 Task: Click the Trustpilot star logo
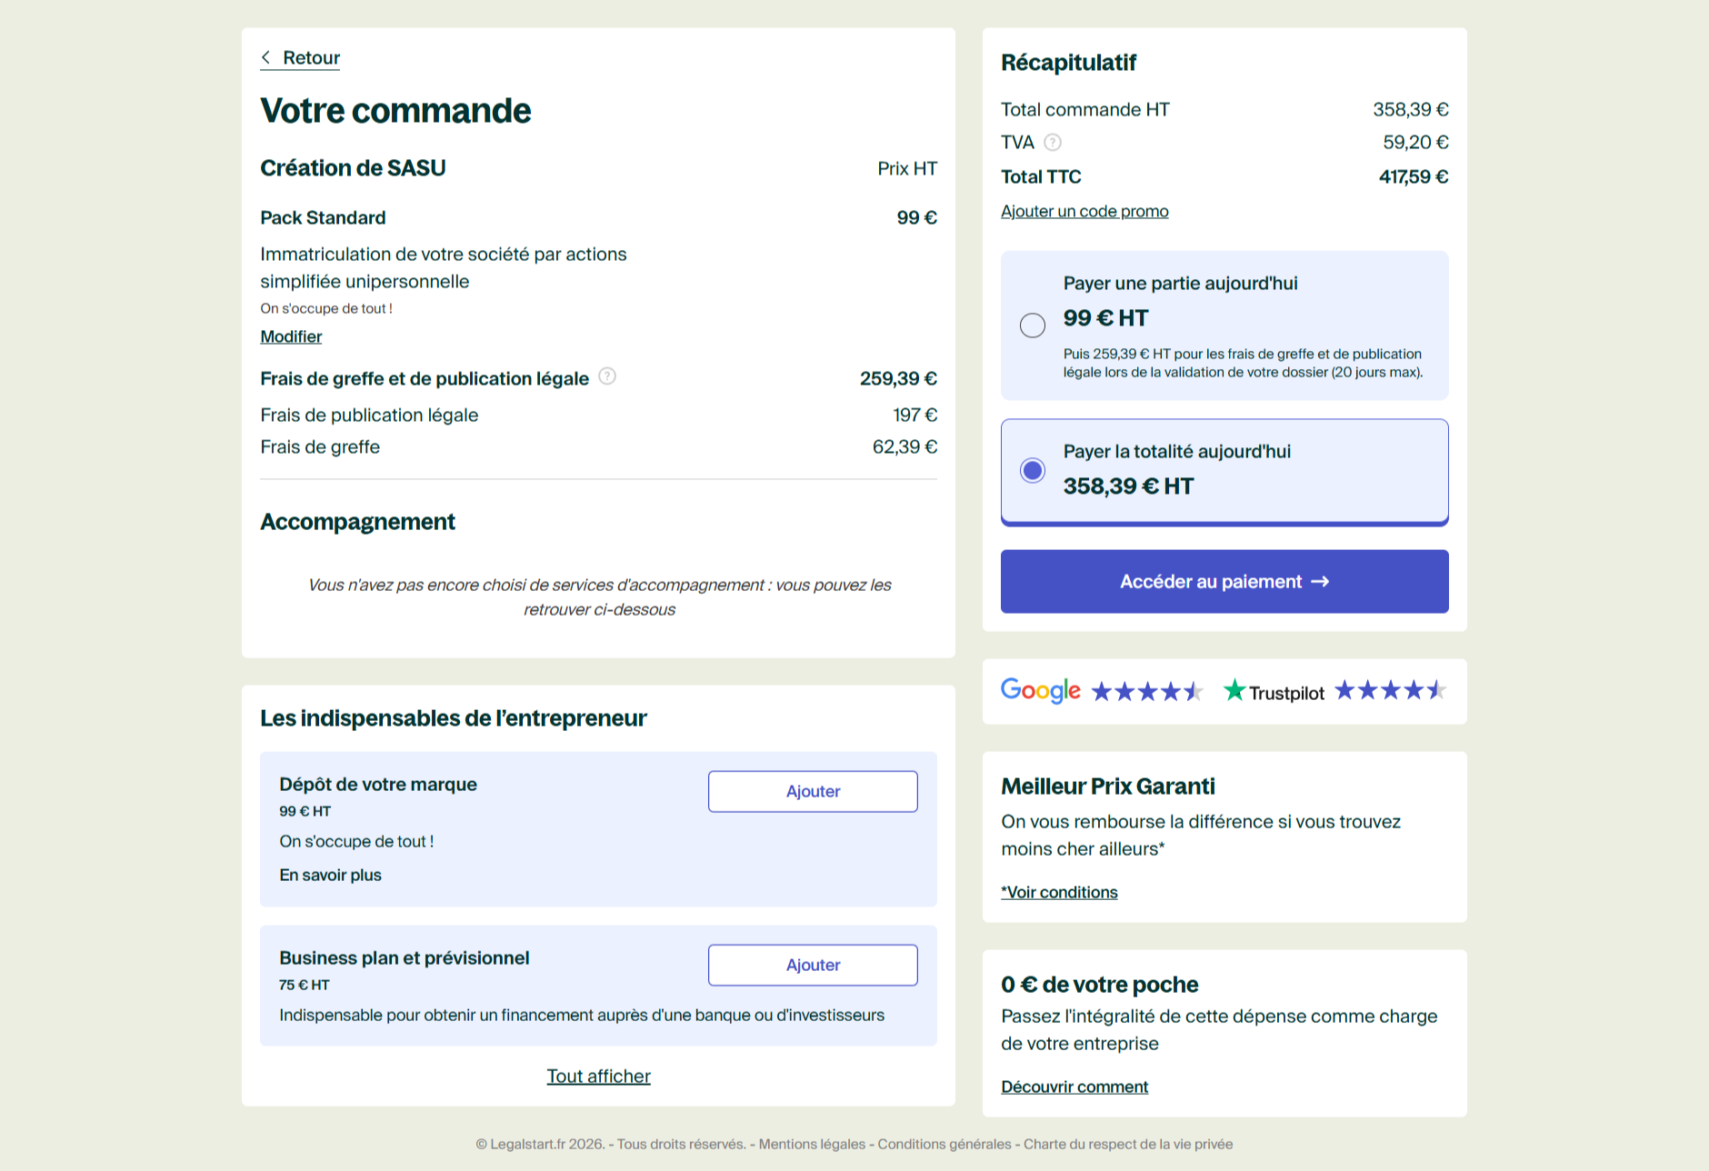pyautogui.click(x=1234, y=691)
